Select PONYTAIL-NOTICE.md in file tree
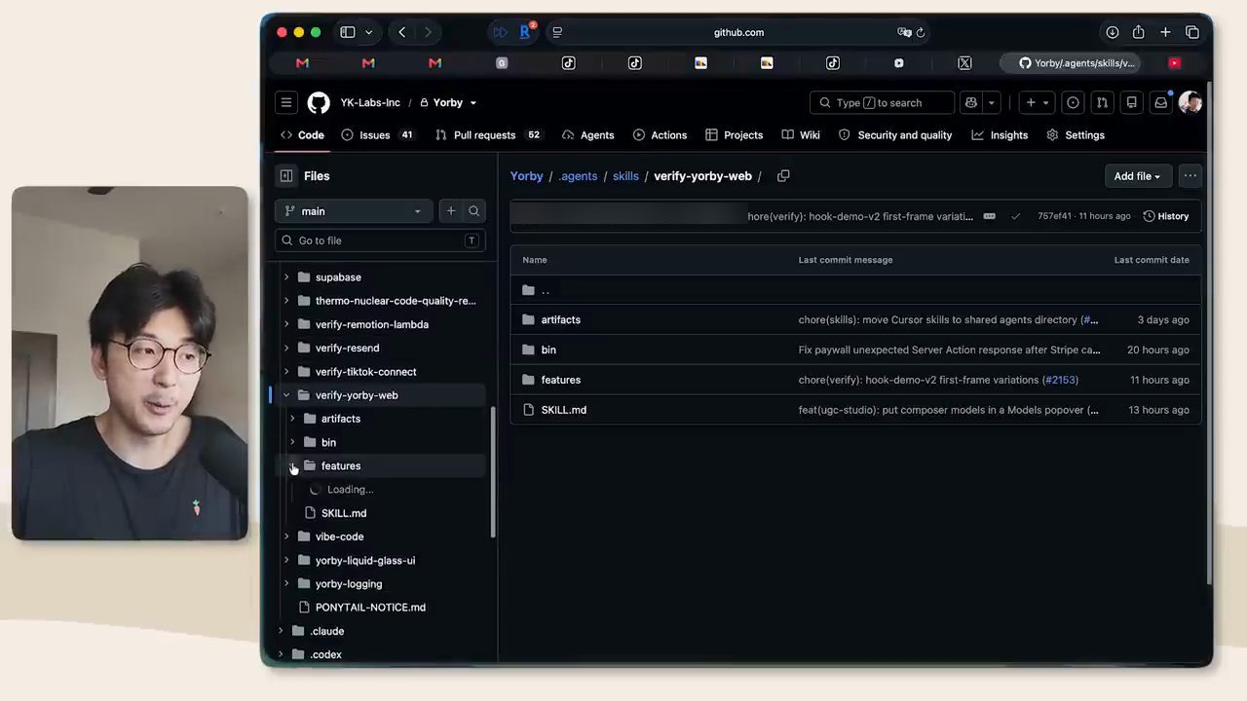 coord(370,608)
